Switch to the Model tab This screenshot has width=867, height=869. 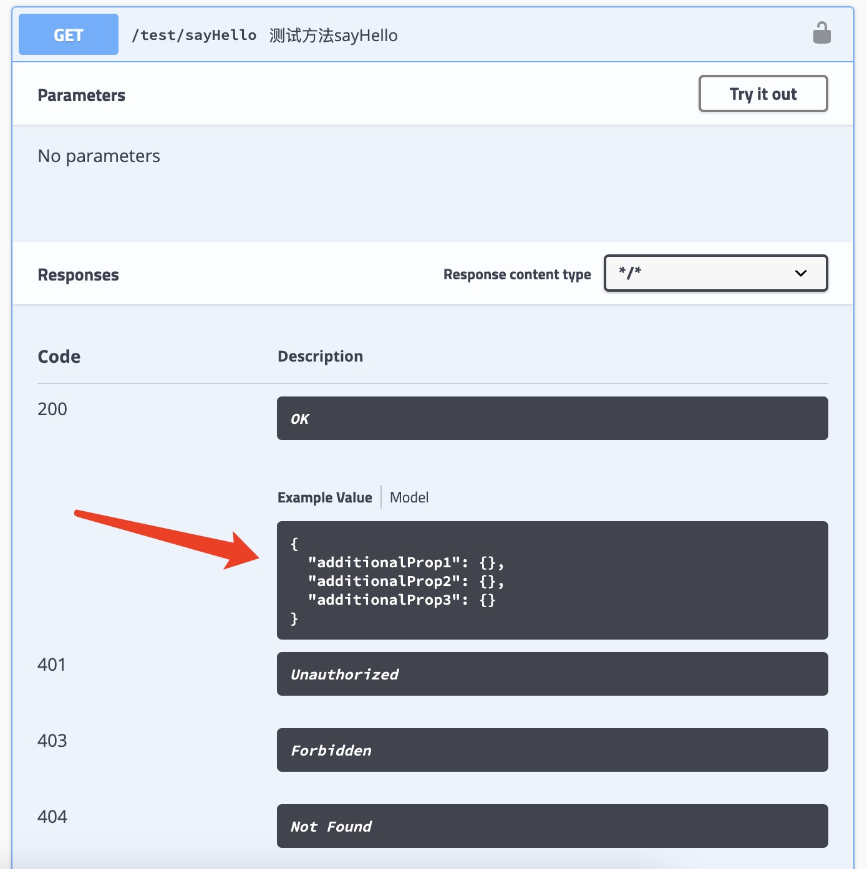click(x=409, y=497)
